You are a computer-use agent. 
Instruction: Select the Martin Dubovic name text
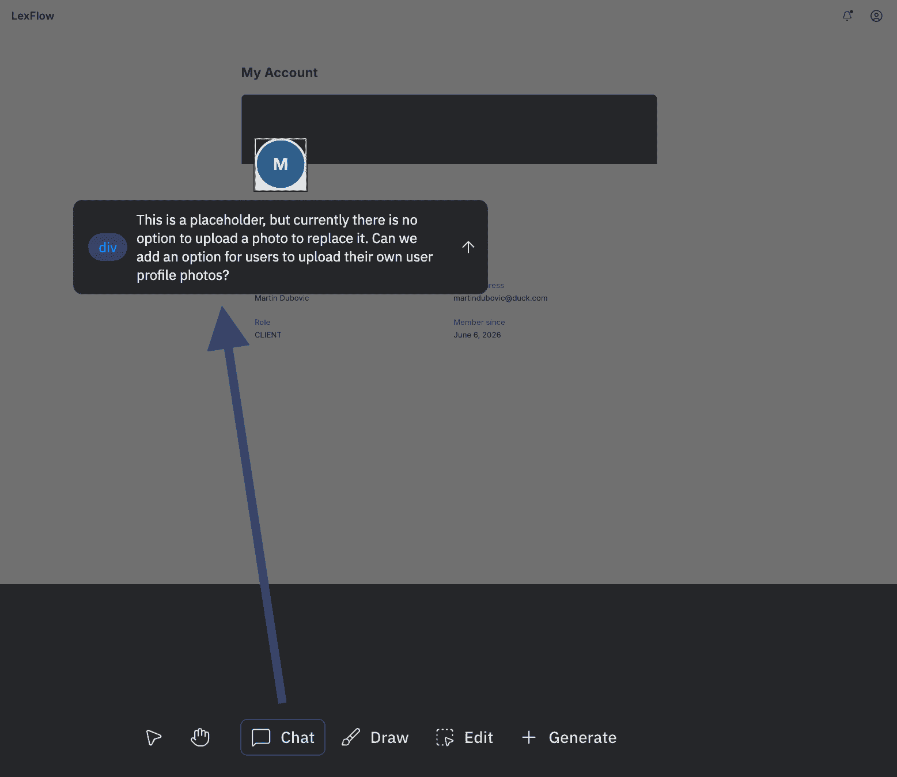pyautogui.click(x=282, y=298)
